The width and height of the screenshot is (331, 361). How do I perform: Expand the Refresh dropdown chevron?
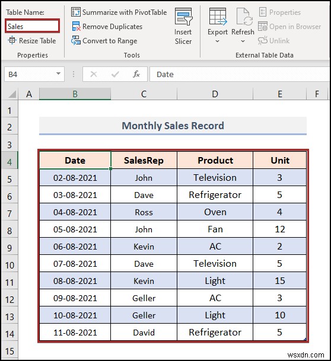tap(243, 41)
